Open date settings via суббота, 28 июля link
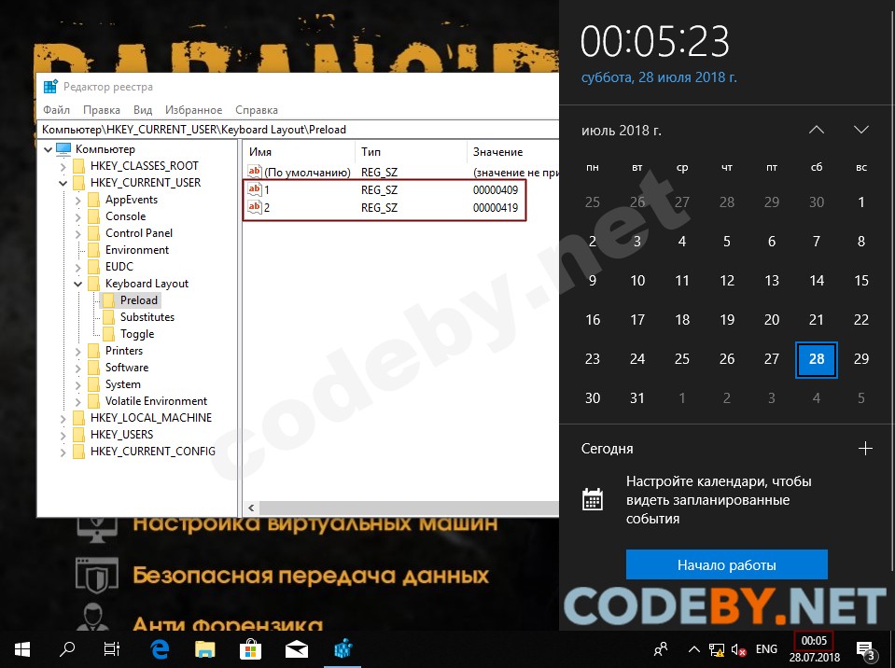The image size is (895, 668). coord(659,77)
